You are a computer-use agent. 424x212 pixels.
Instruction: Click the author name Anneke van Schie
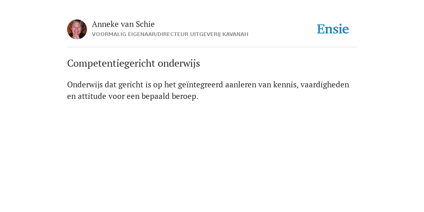pyautogui.click(x=123, y=24)
